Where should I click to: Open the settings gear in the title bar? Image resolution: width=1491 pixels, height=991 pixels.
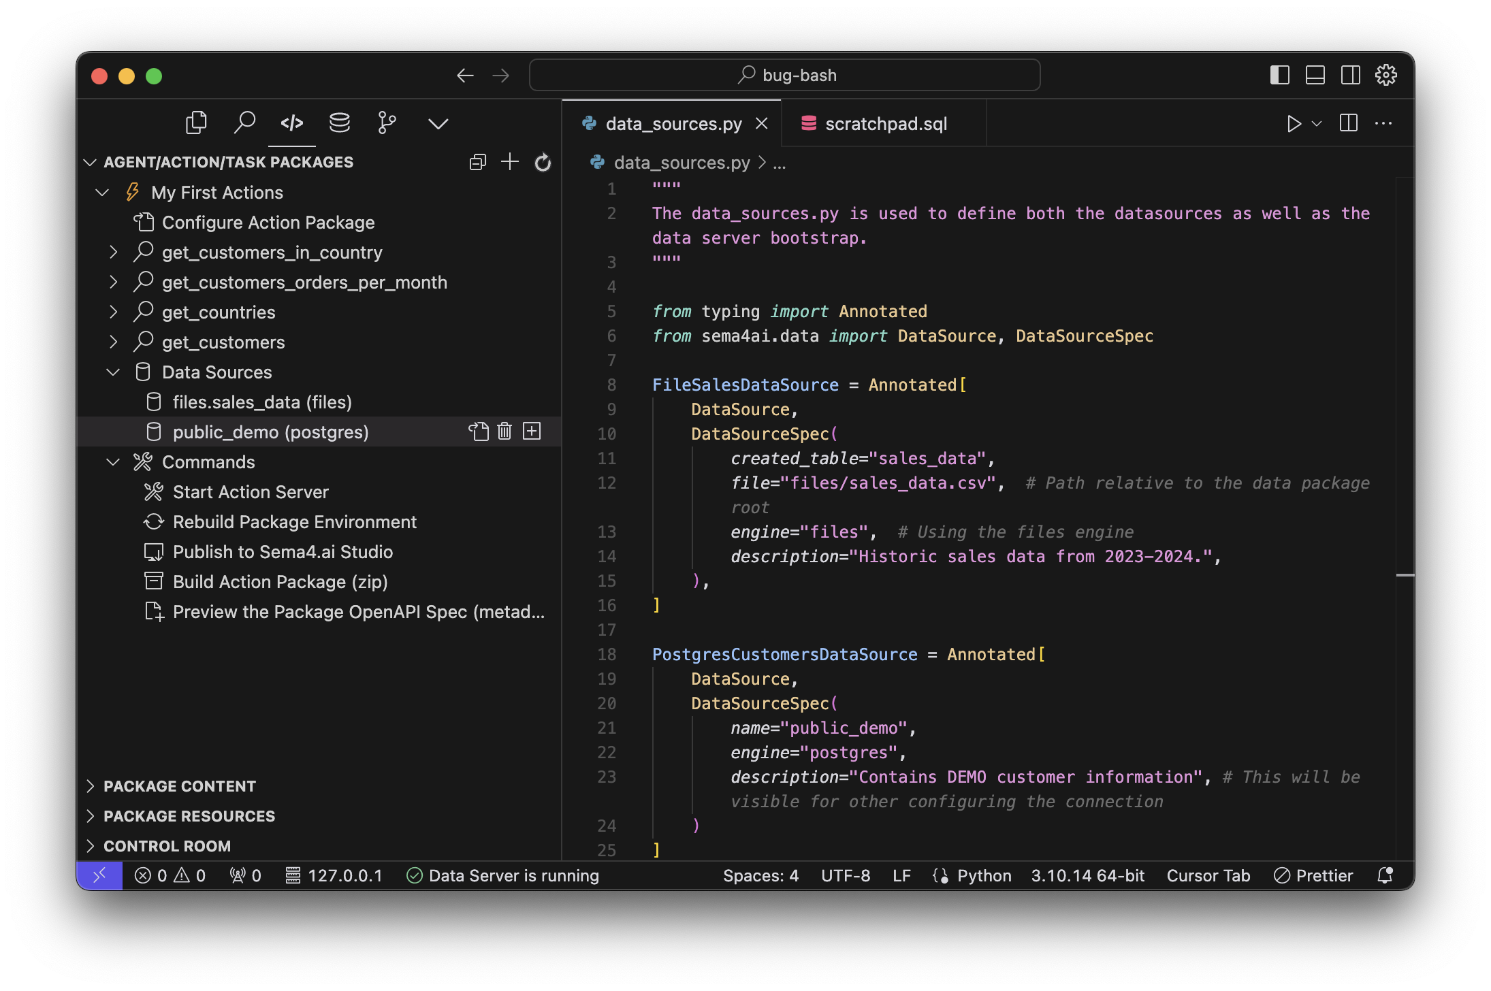[x=1386, y=75]
